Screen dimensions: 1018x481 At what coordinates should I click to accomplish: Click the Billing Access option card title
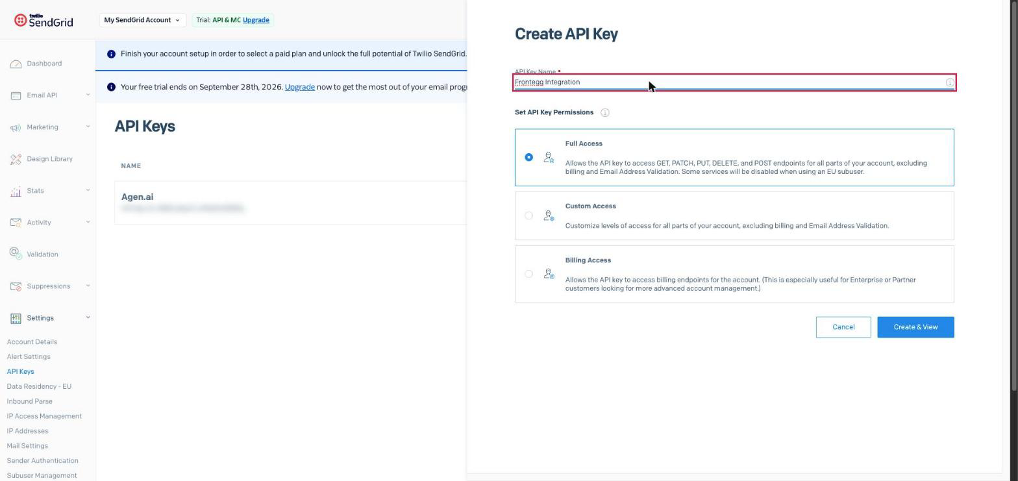point(588,260)
